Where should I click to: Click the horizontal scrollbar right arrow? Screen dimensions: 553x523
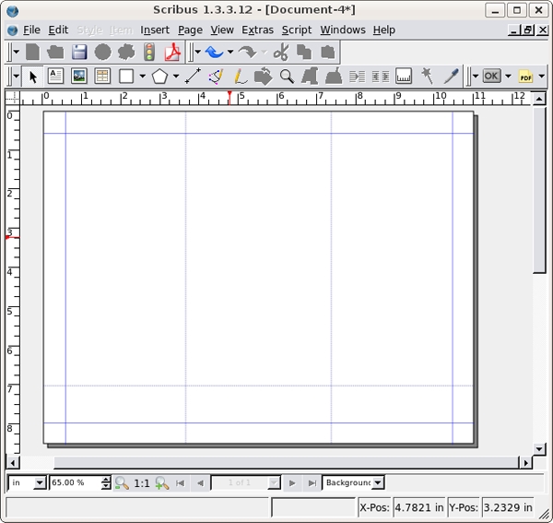526,462
